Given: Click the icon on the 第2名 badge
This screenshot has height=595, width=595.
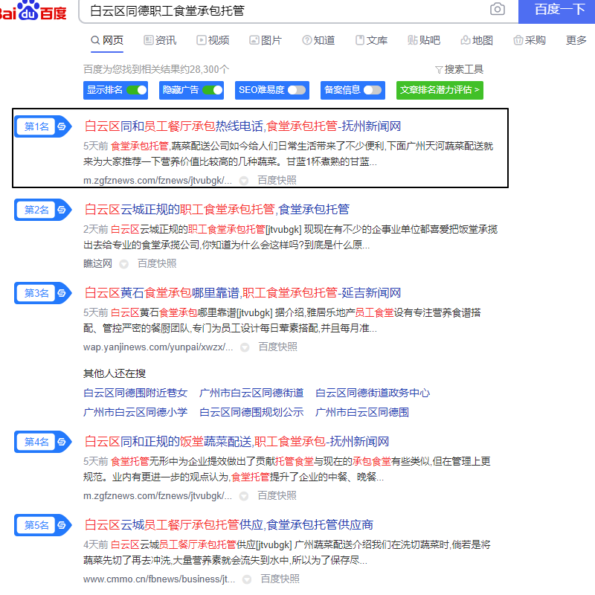Looking at the screenshot, I should coord(62,210).
